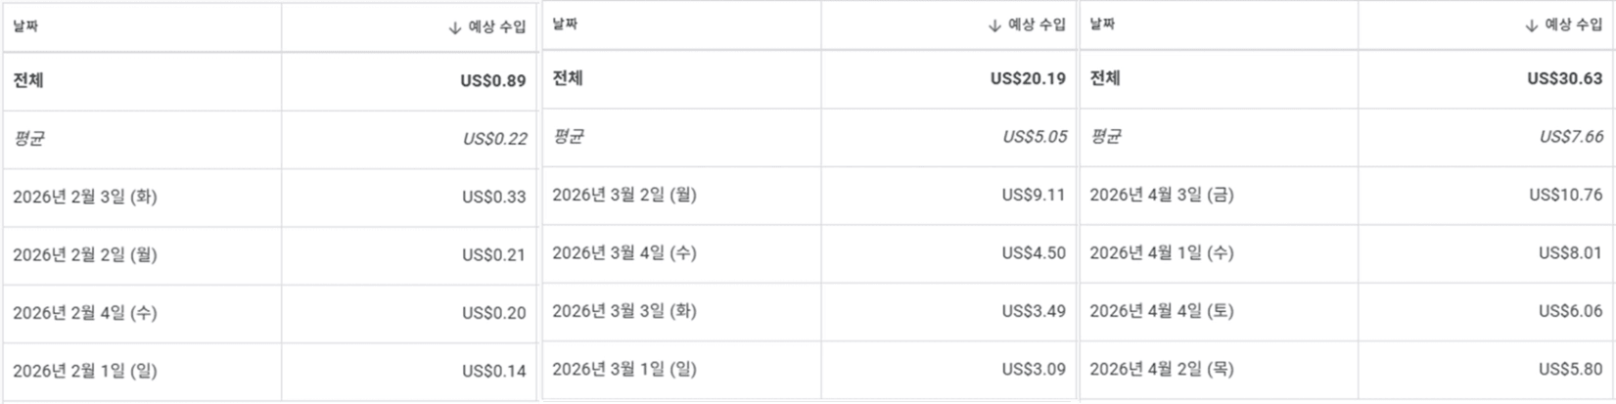Click the total revenue value US$30.63
Screen dimensions: 1616x404
tap(1565, 78)
